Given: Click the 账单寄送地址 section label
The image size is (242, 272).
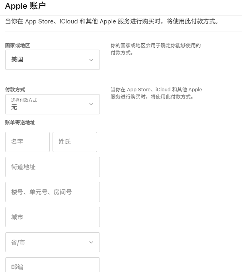Looking at the screenshot, I should (20, 123).
